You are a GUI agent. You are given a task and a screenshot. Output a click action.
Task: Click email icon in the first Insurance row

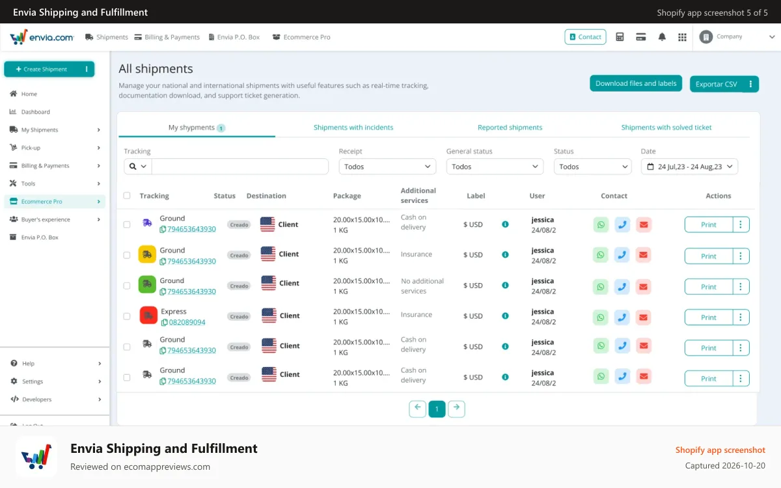[644, 256]
